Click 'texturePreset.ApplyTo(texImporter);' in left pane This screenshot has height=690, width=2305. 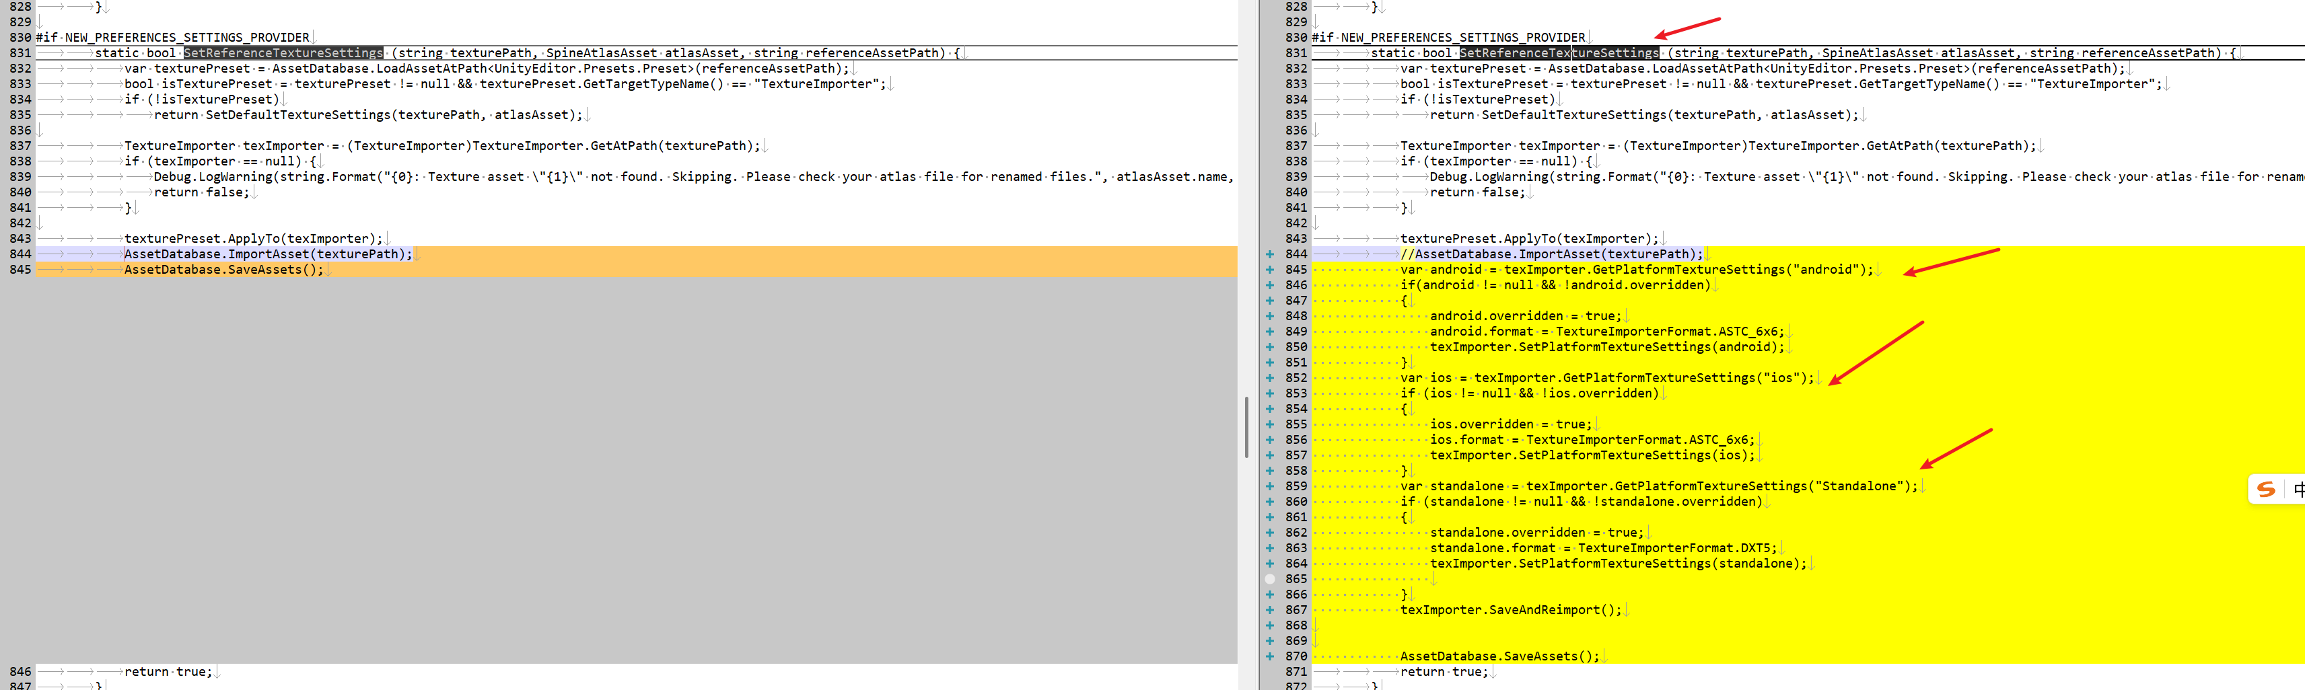(254, 239)
